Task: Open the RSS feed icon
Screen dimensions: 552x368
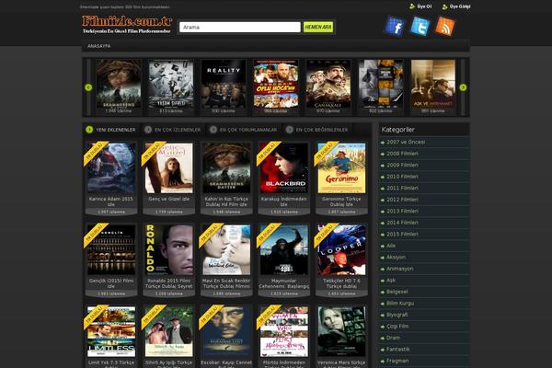Action: (444, 26)
